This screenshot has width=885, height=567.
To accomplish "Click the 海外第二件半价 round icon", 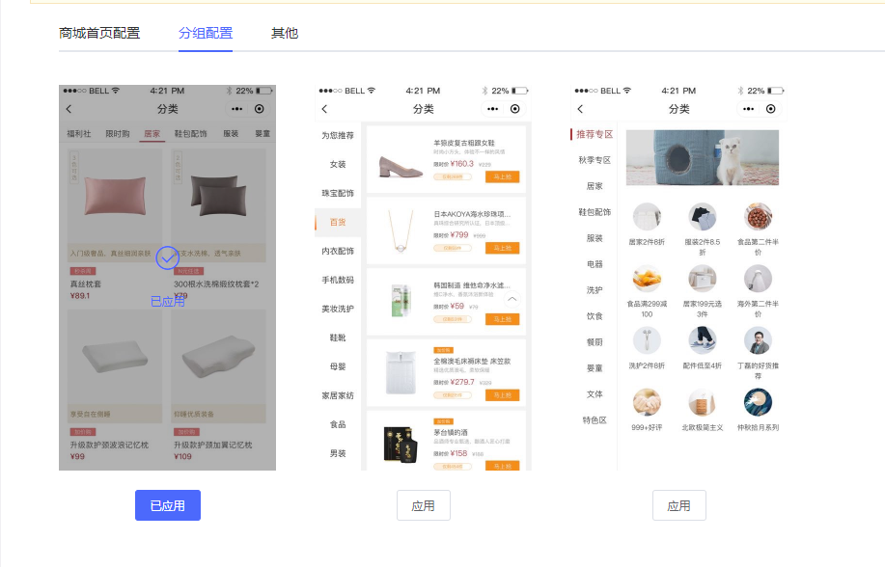I will coord(758,279).
